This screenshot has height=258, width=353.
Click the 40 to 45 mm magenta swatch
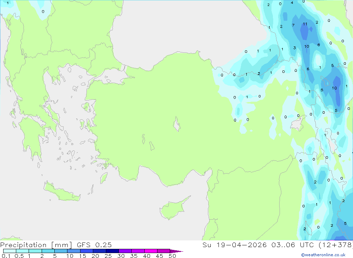151,251
